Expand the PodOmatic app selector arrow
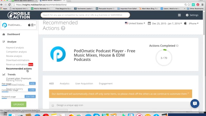 click(x=35, y=25)
